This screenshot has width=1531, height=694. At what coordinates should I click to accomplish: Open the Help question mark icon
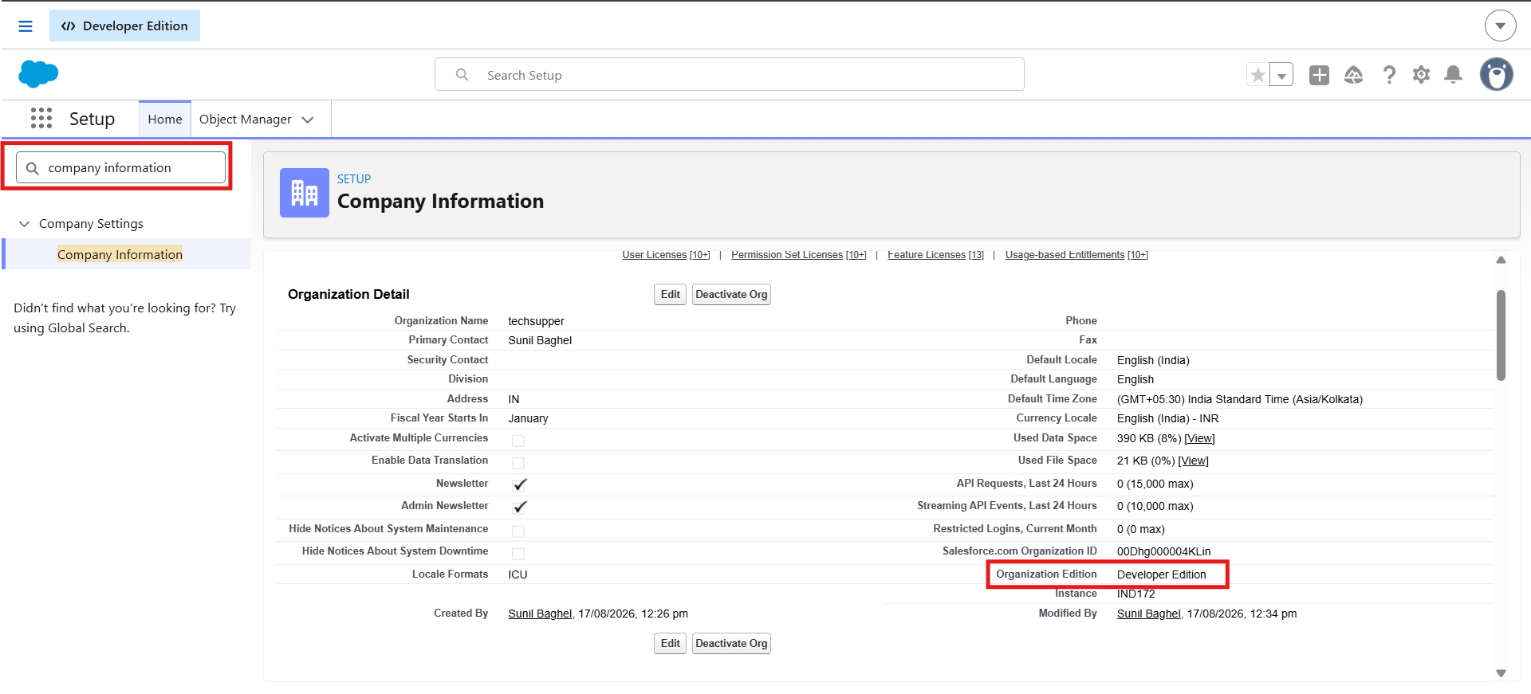(x=1389, y=75)
